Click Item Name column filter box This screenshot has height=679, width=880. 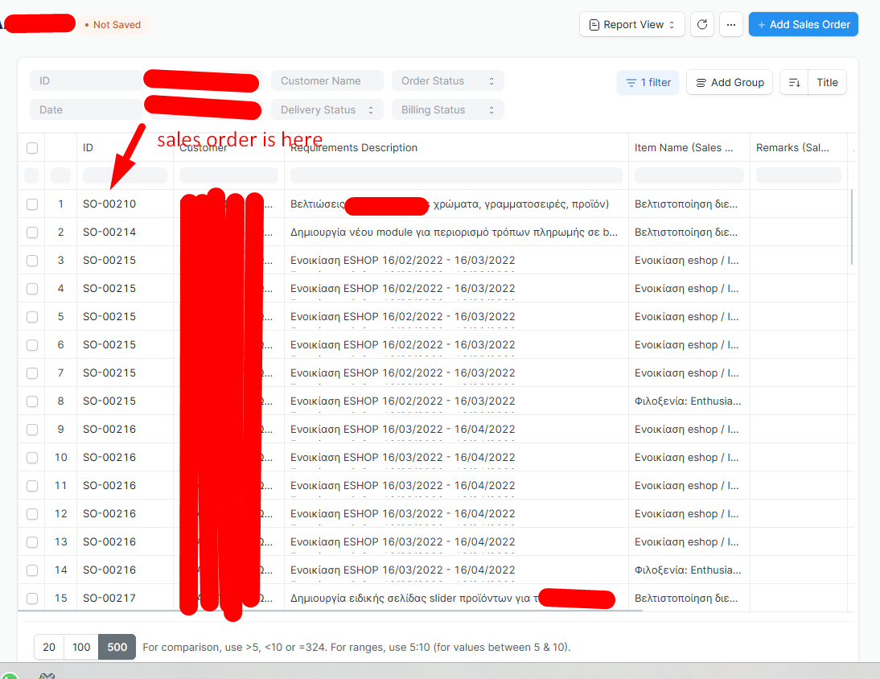pyautogui.click(x=689, y=175)
